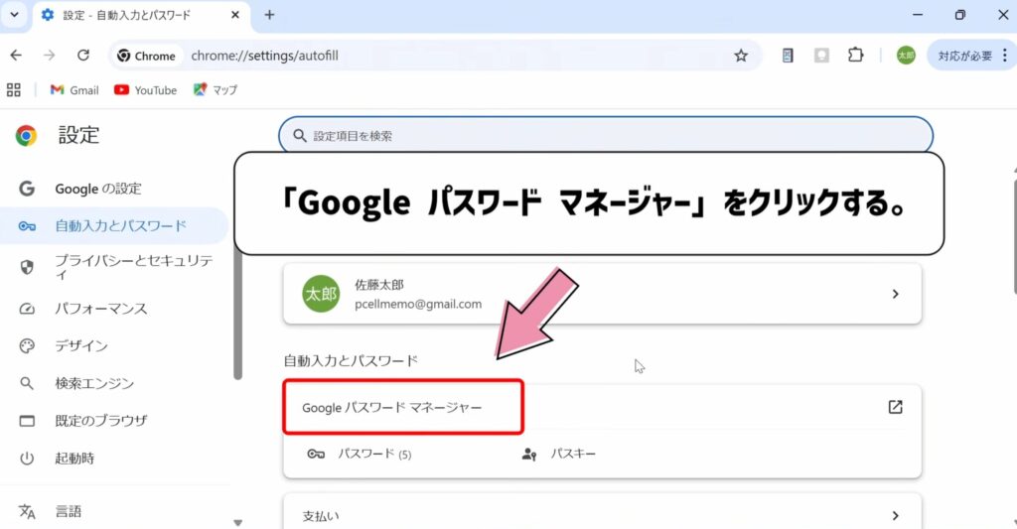Click the sidebar vertical scrollbar thumb
Screen dimensions: 1017x529
click(237, 312)
